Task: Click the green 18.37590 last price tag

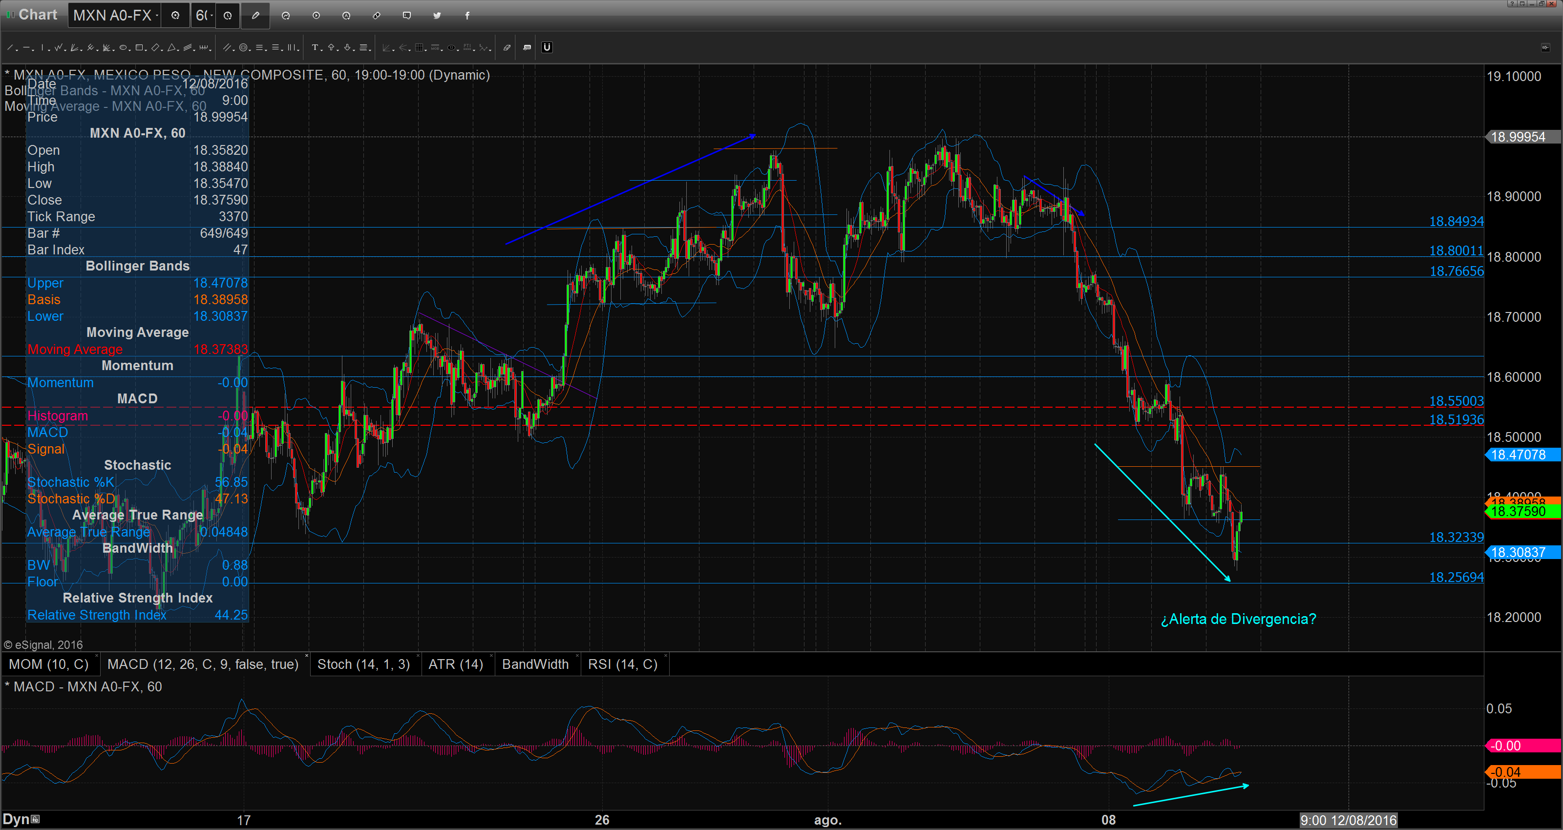Action: 1523,512
